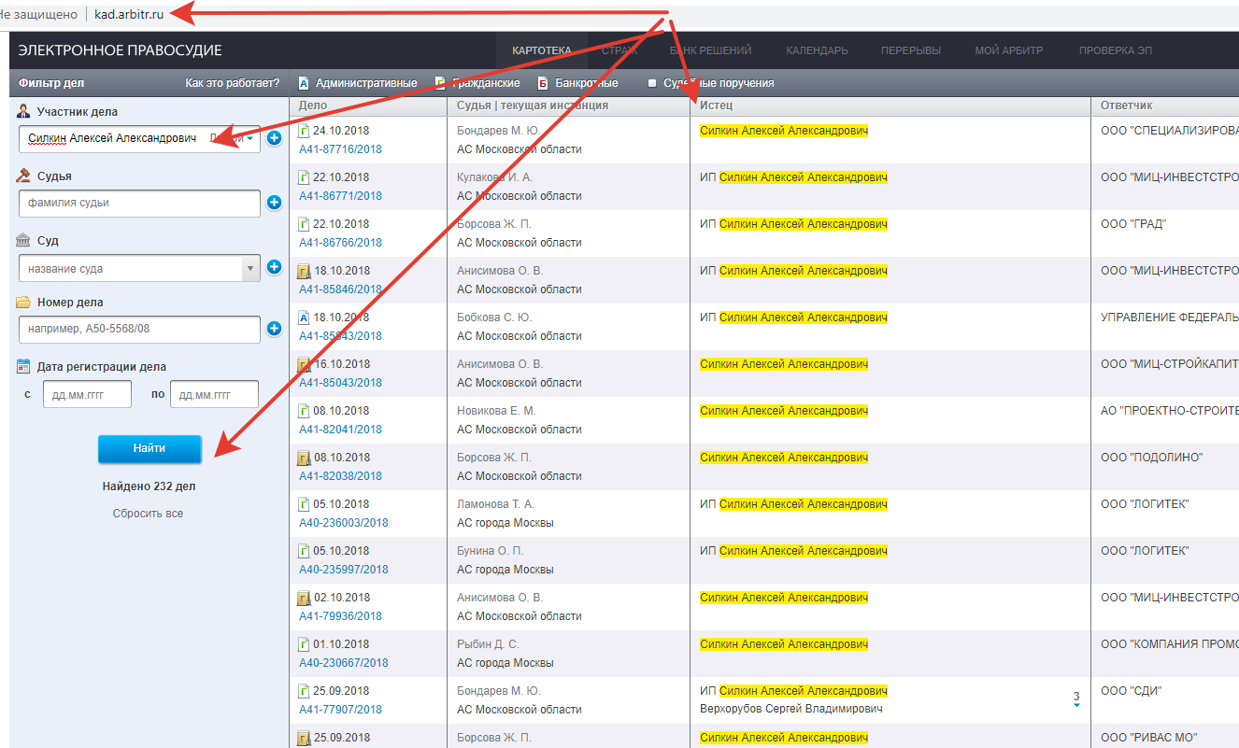
Task: Click the case icon beside A40-236003/2018
Action: [304, 504]
